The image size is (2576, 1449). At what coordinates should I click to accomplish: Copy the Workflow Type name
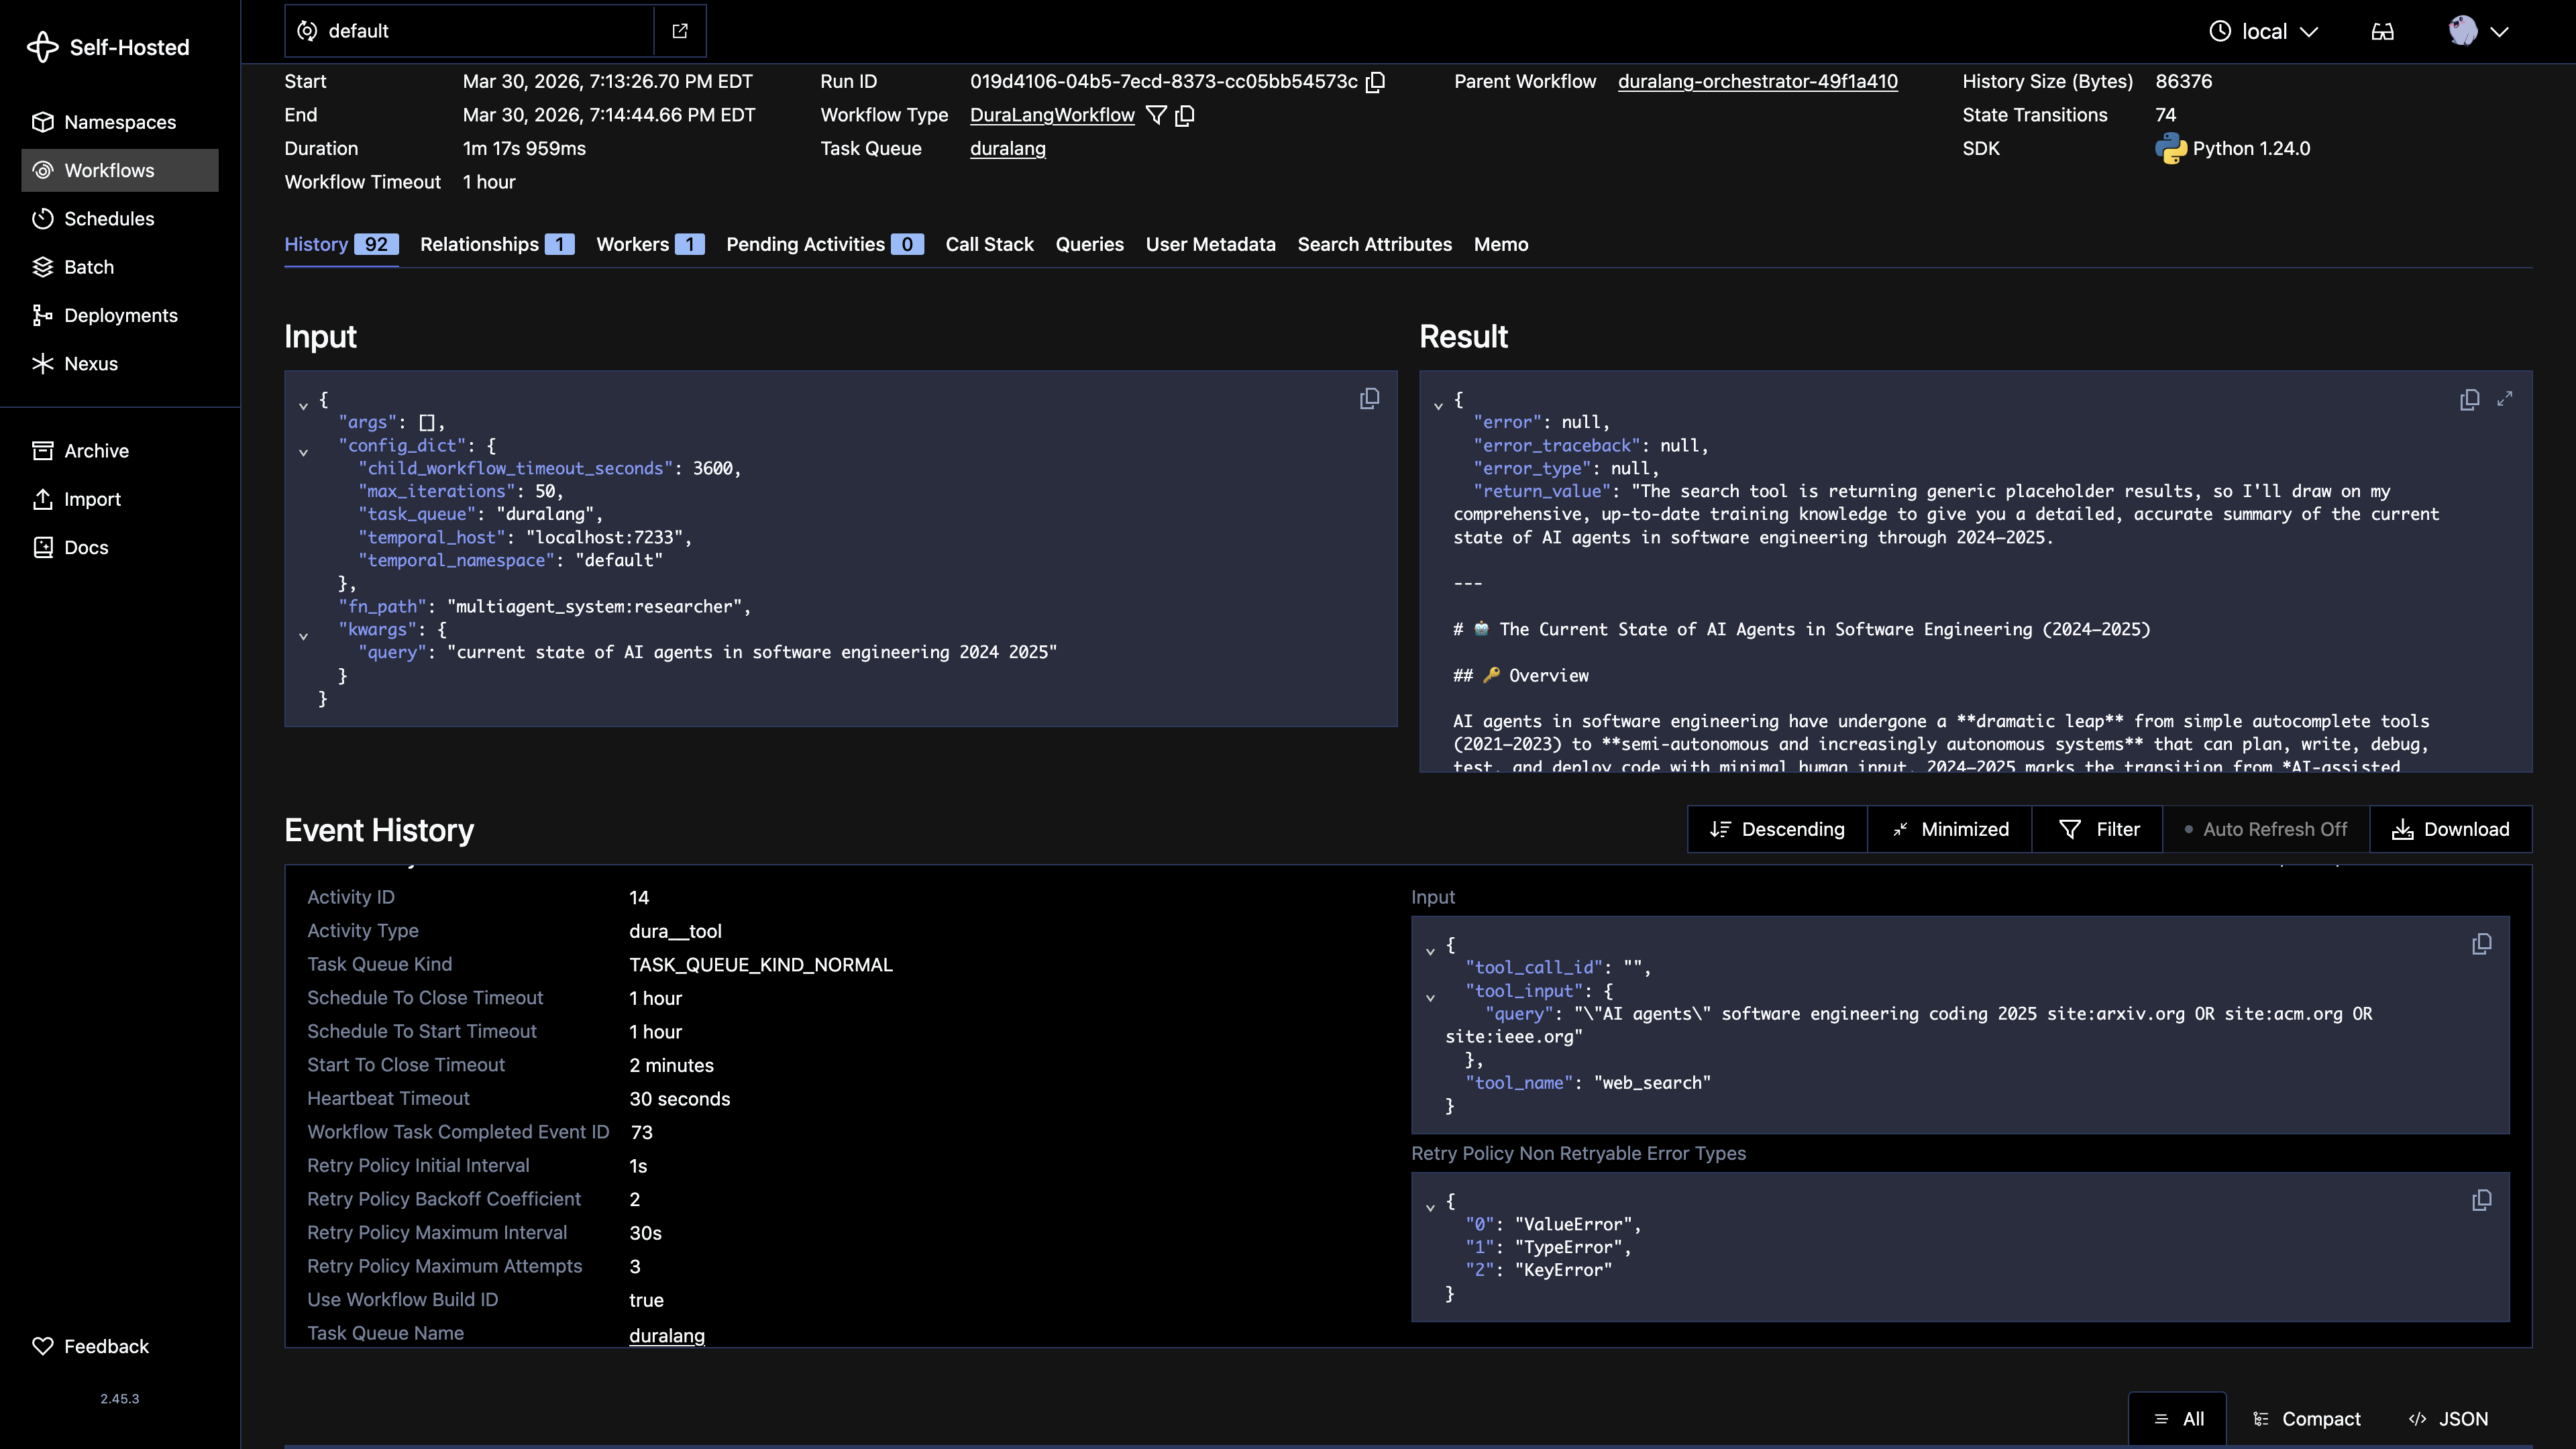tap(1185, 115)
